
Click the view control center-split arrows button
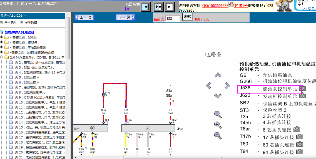click(158, 7)
